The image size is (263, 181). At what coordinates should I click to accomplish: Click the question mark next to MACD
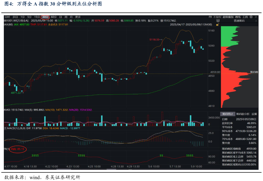coord(5,128)
